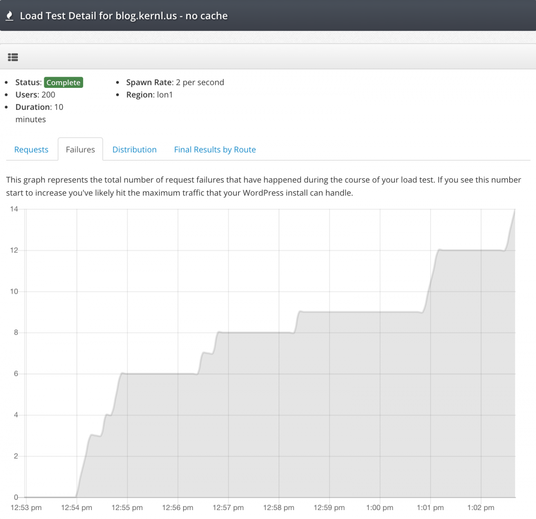Viewport: 536px width, 519px height.
Task: Click the Users 200 entry
Action: 35,95
